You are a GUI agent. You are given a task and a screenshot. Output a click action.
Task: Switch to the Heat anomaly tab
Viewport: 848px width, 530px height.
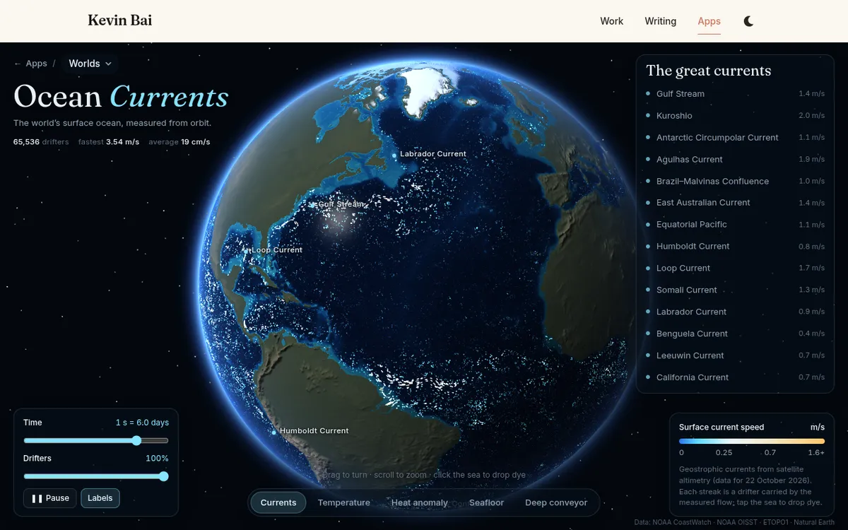coord(420,502)
